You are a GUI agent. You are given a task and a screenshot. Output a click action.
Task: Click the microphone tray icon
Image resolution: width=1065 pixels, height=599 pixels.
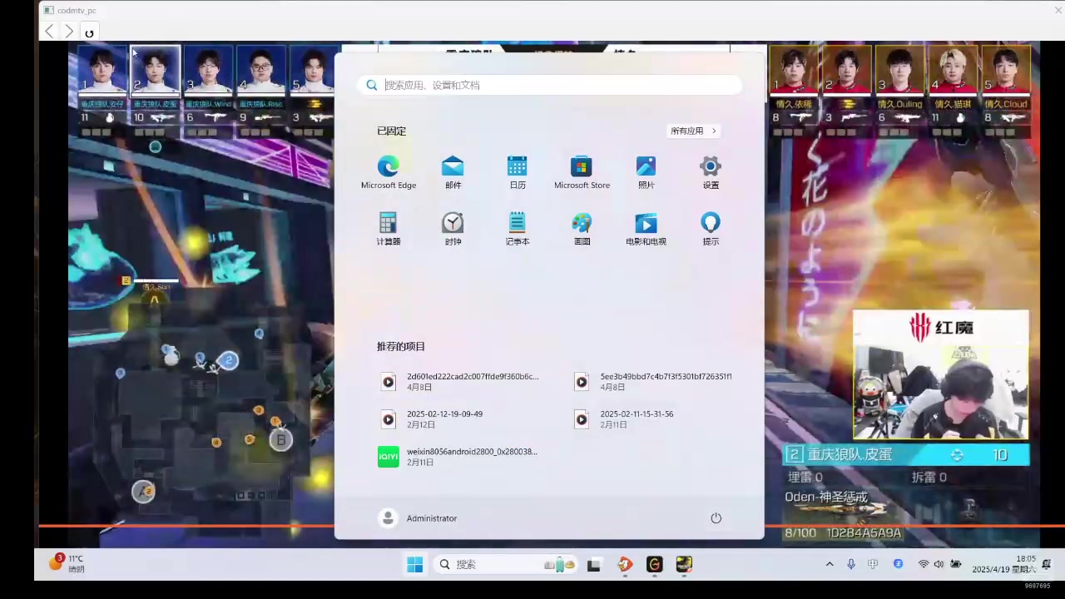coord(850,564)
